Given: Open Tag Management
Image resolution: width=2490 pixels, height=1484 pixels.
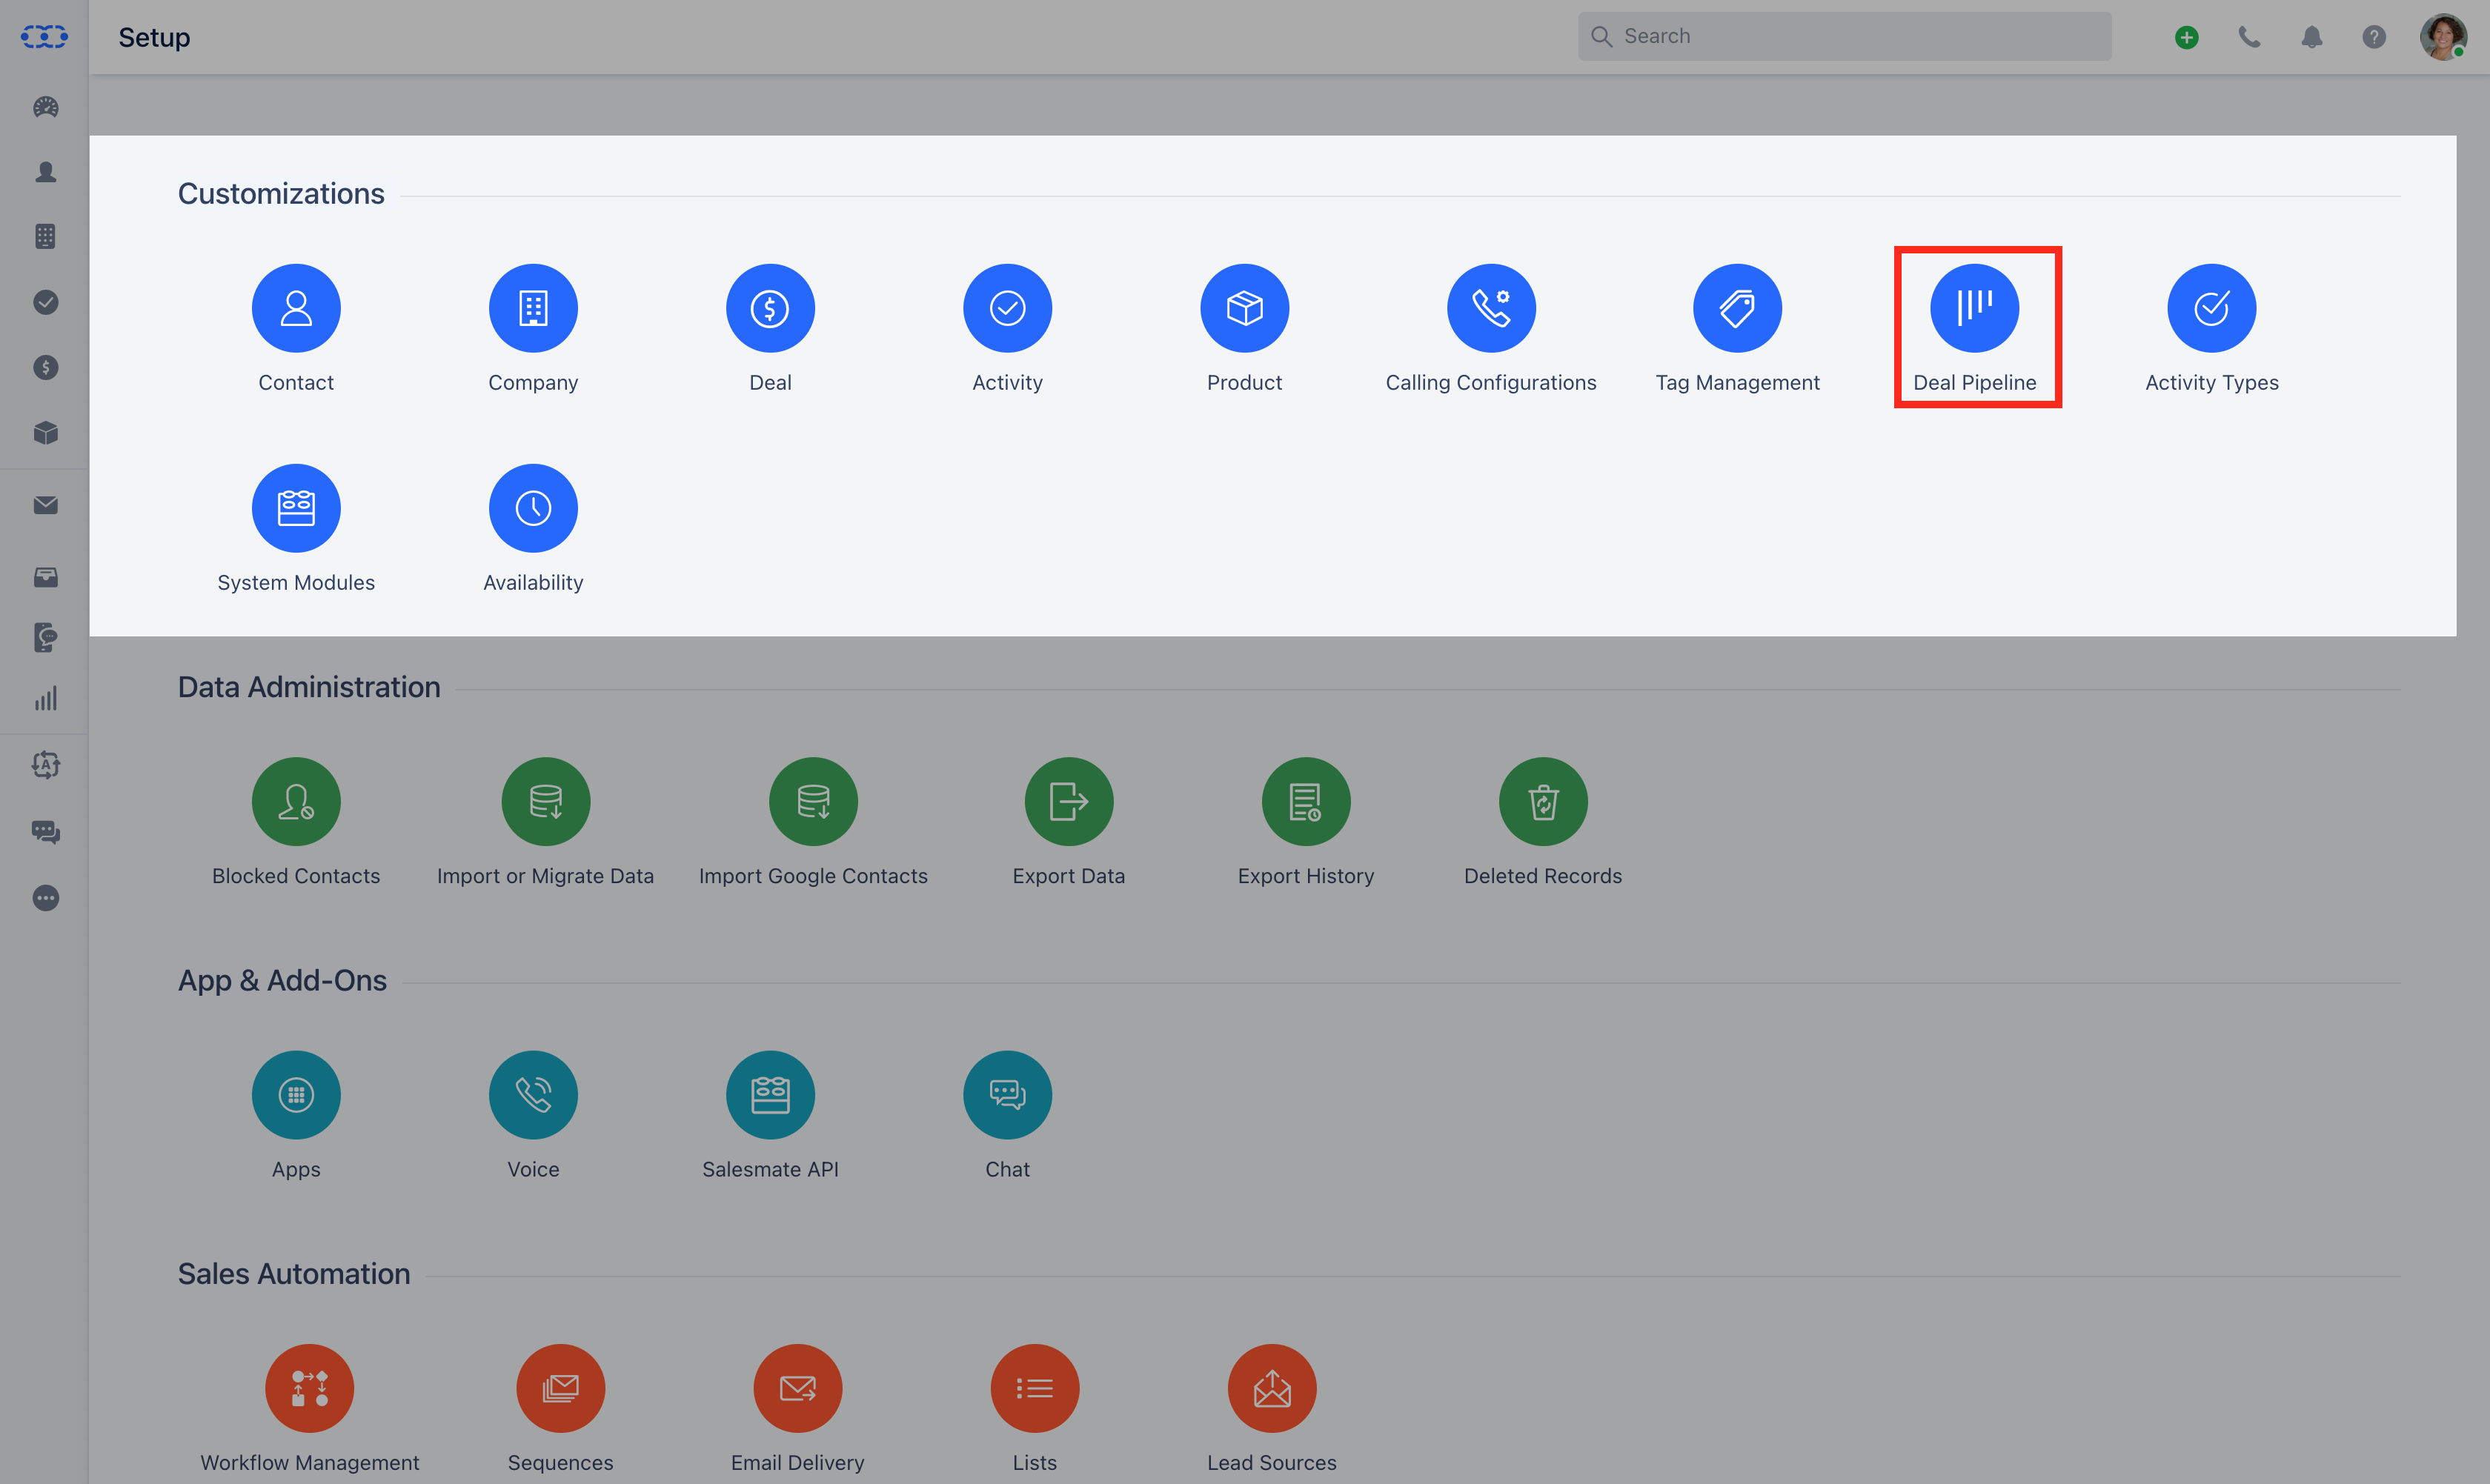Looking at the screenshot, I should point(1737,308).
